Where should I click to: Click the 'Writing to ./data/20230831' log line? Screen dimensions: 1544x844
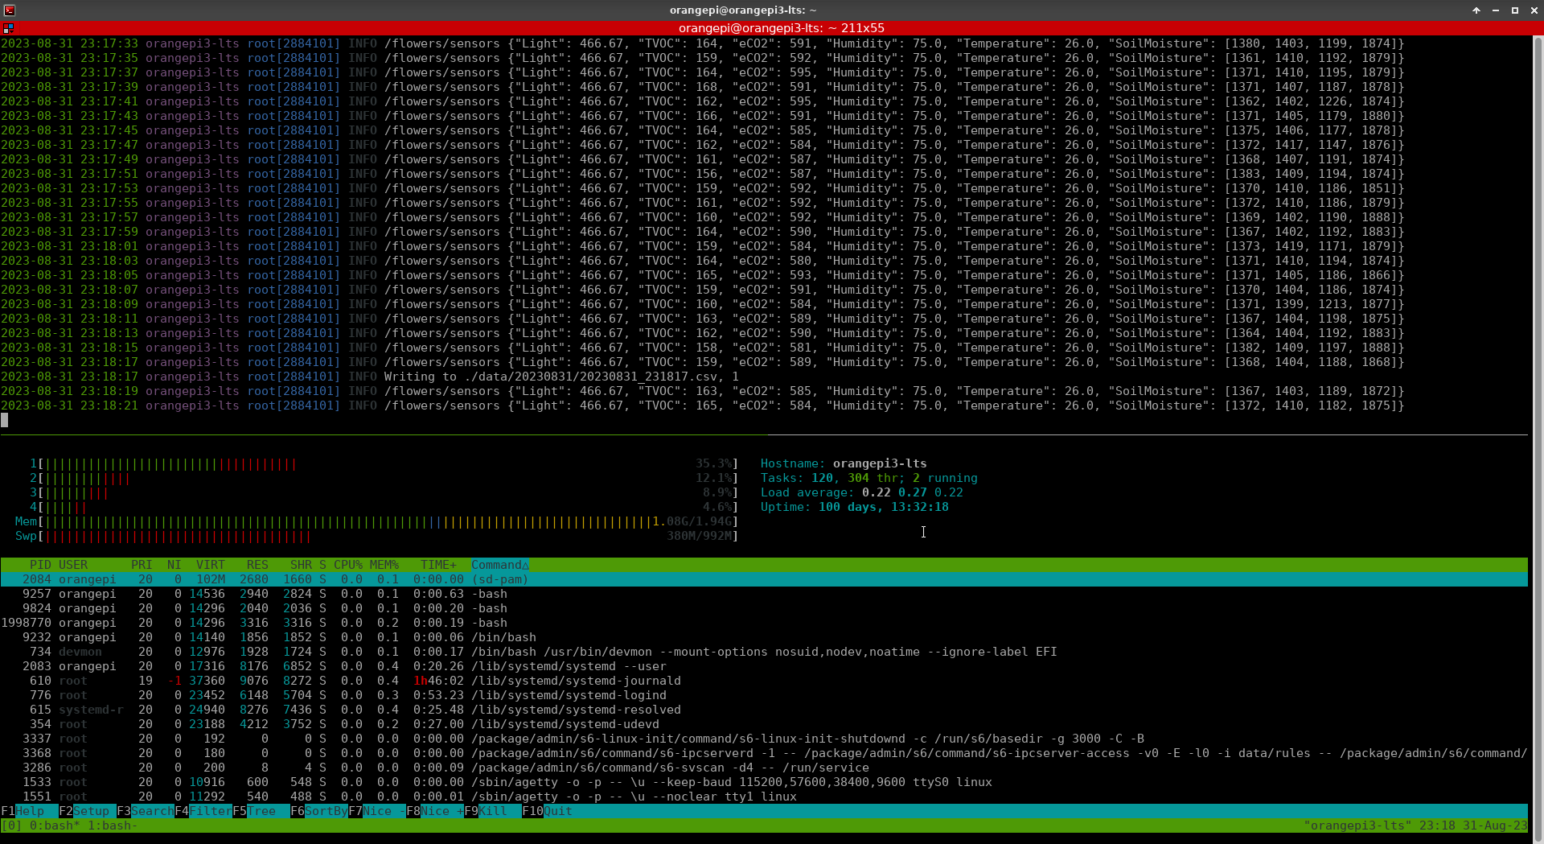370,377
